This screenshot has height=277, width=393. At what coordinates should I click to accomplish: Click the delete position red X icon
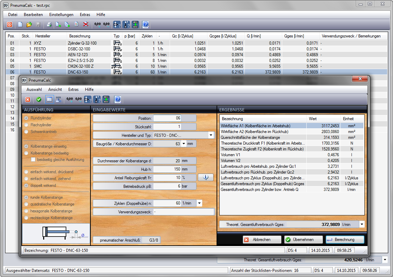click(86, 25)
